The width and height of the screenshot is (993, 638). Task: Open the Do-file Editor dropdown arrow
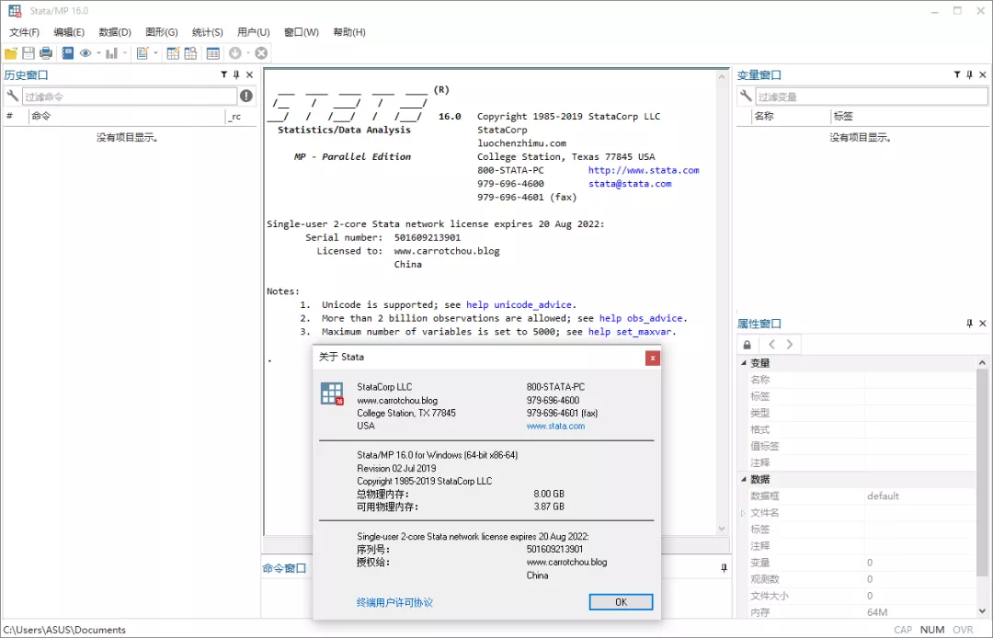[155, 54]
